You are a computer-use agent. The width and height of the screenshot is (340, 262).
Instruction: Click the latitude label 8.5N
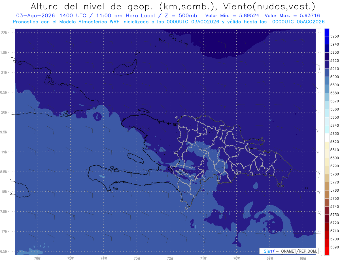tap(4, 172)
